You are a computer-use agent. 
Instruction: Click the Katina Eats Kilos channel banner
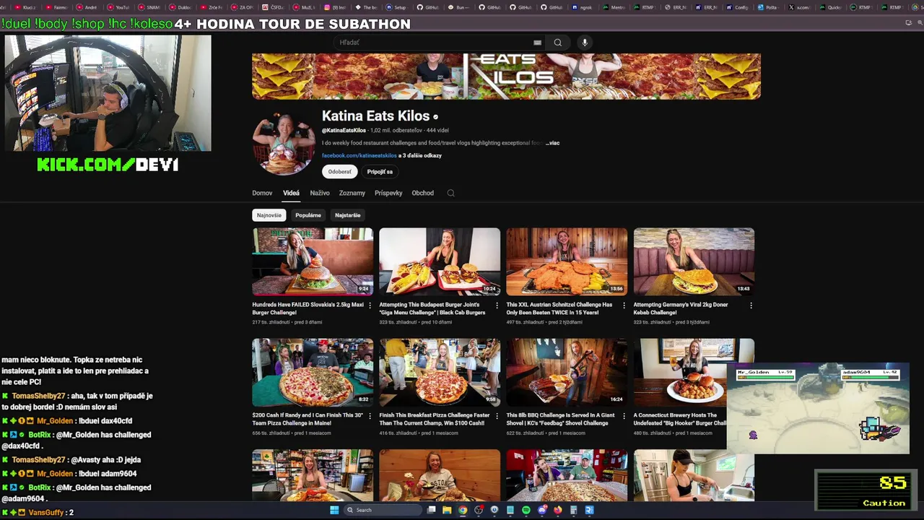coord(506,76)
